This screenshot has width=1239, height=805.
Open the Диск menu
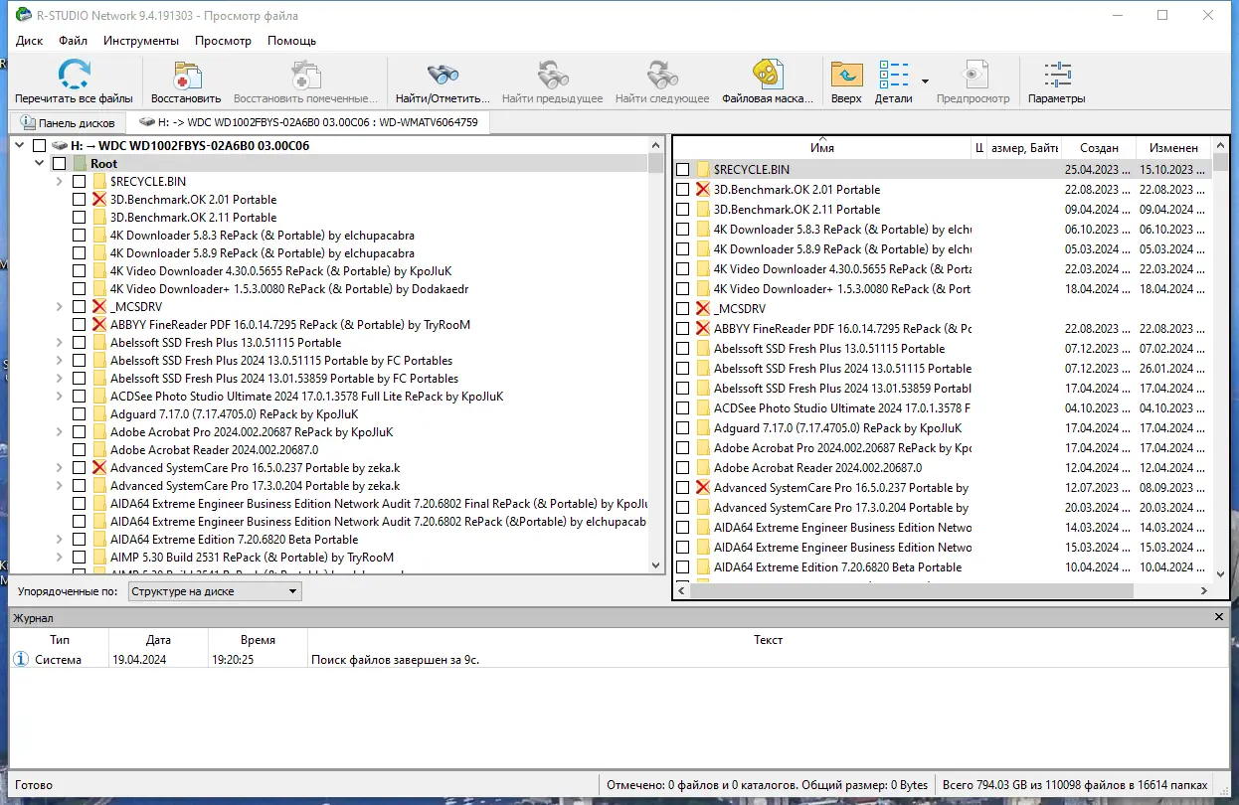(30, 41)
